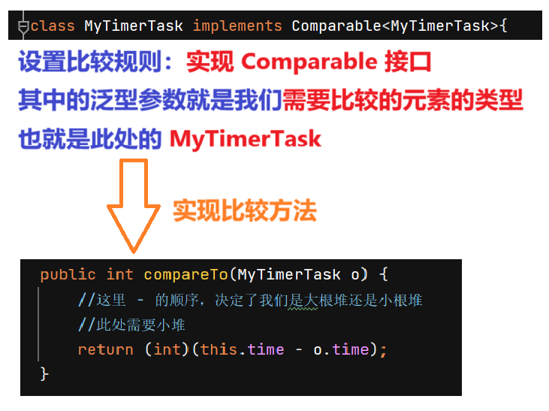Click the red 'Comparable' heading text
The image size is (549, 411).
point(309,62)
